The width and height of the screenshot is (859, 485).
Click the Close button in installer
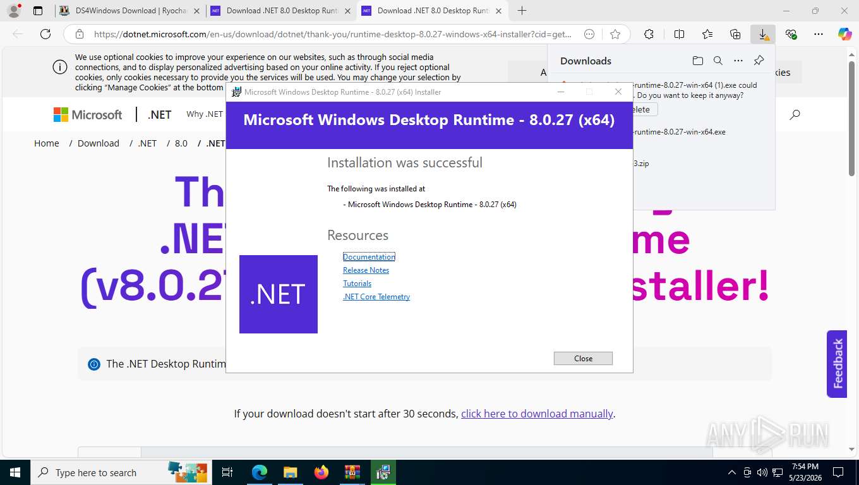pyautogui.click(x=583, y=358)
